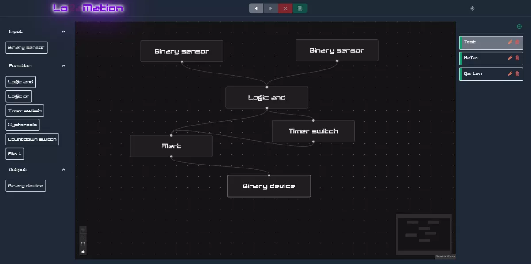Zoom out using the minus control
This screenshot has height=264, width=531.
point(83,237)
